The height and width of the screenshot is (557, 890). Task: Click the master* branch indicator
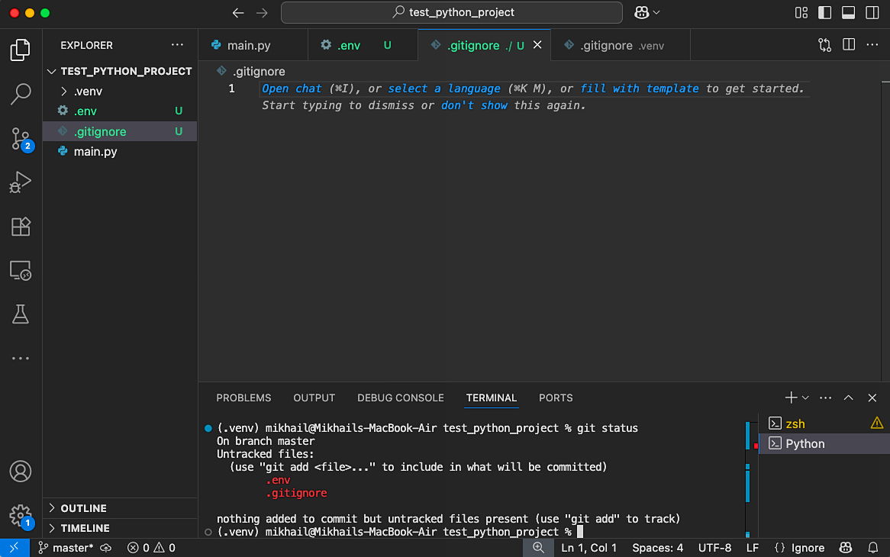click(74, 547)
